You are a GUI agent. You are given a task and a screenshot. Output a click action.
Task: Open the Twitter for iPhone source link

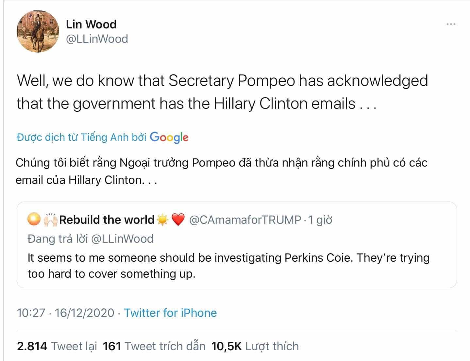pyautogui.click(x=170, y=313)
